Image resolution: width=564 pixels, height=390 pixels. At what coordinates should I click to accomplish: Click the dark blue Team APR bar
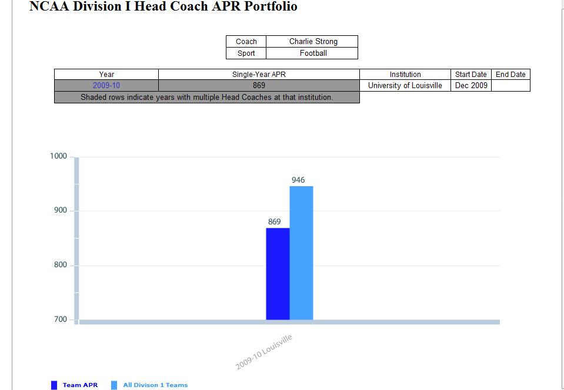(x=278, y=274)
